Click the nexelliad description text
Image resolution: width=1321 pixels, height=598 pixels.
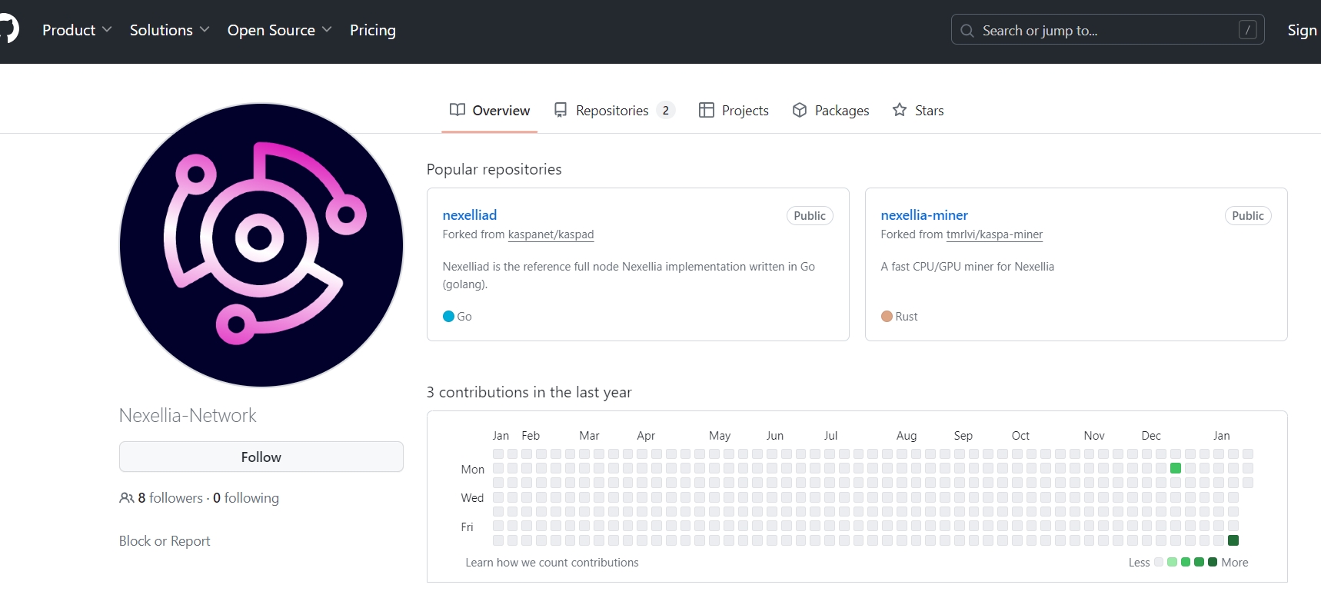tap(629, 275)
